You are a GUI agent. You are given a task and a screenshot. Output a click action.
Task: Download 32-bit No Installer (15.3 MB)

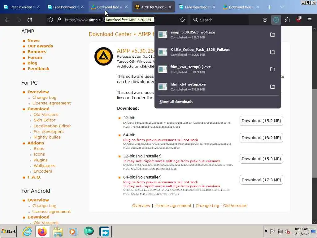tap(261, 159)
